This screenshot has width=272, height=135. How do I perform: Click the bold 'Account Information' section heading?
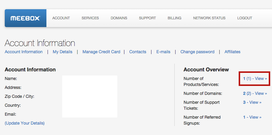pyautogui.click(x=30, y=70)
